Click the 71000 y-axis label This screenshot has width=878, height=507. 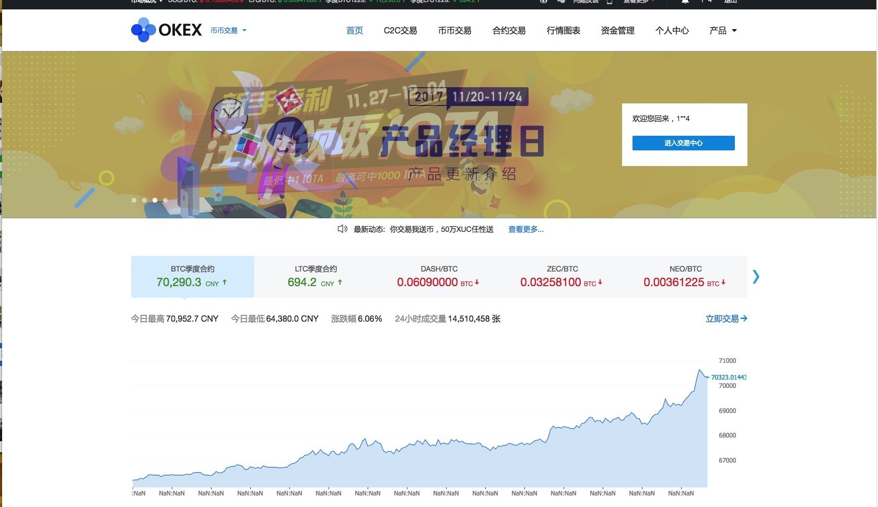pyautogui.click(x=727, y=361)
